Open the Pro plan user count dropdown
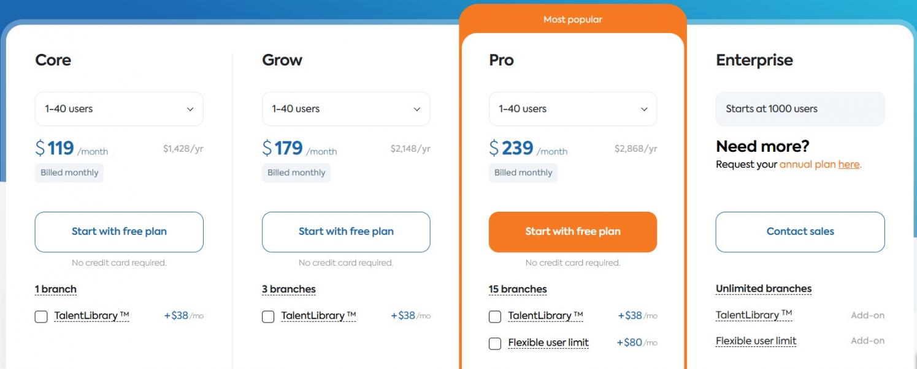Viewport: 917px width, 369px height. (x=573, y=109)
